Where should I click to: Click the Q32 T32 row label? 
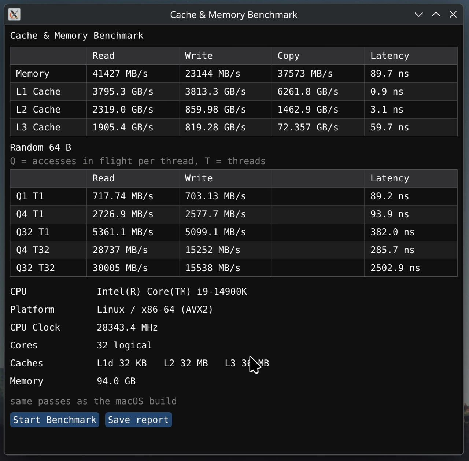point(36,268)
